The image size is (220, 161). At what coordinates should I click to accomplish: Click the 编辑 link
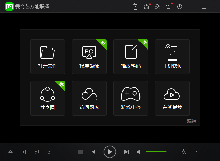tap(192, 121)
